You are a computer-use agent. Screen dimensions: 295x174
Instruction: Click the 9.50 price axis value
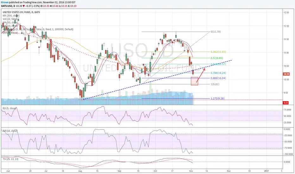[286, 93]
